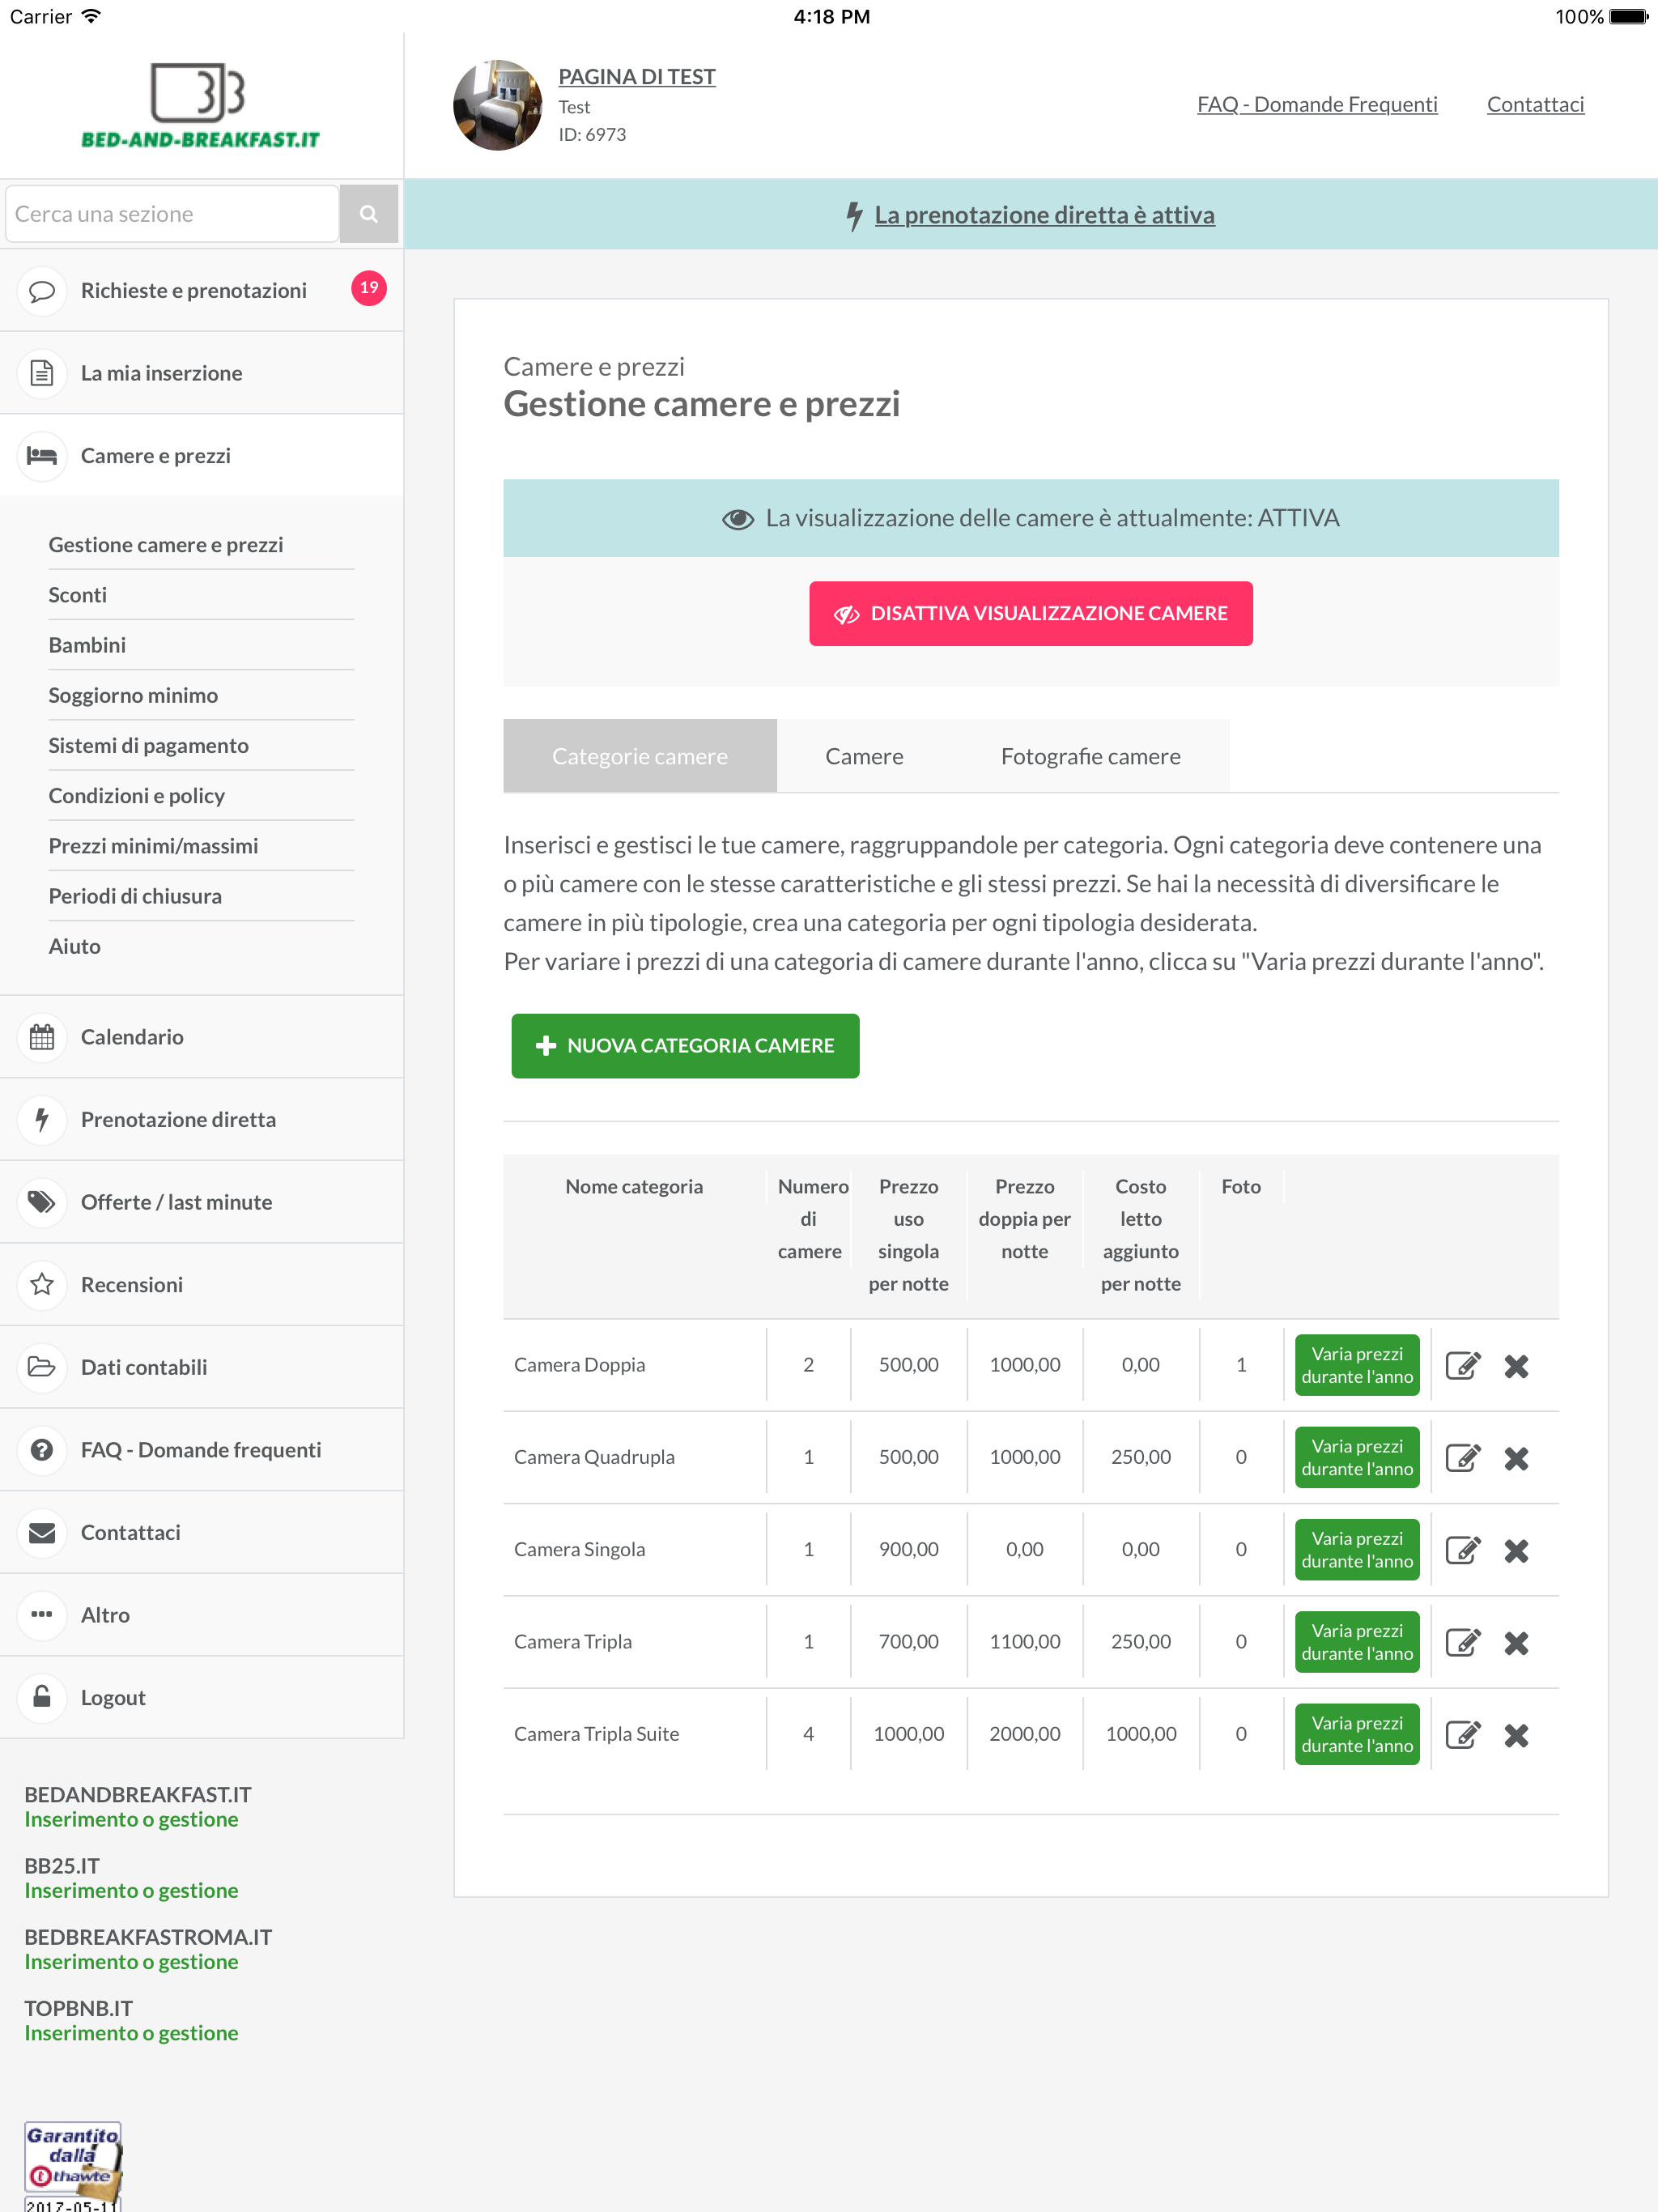Switch to the Categorie camere tab
The height and width of the screenshot is (2212, 1658).
coord(640,756)
